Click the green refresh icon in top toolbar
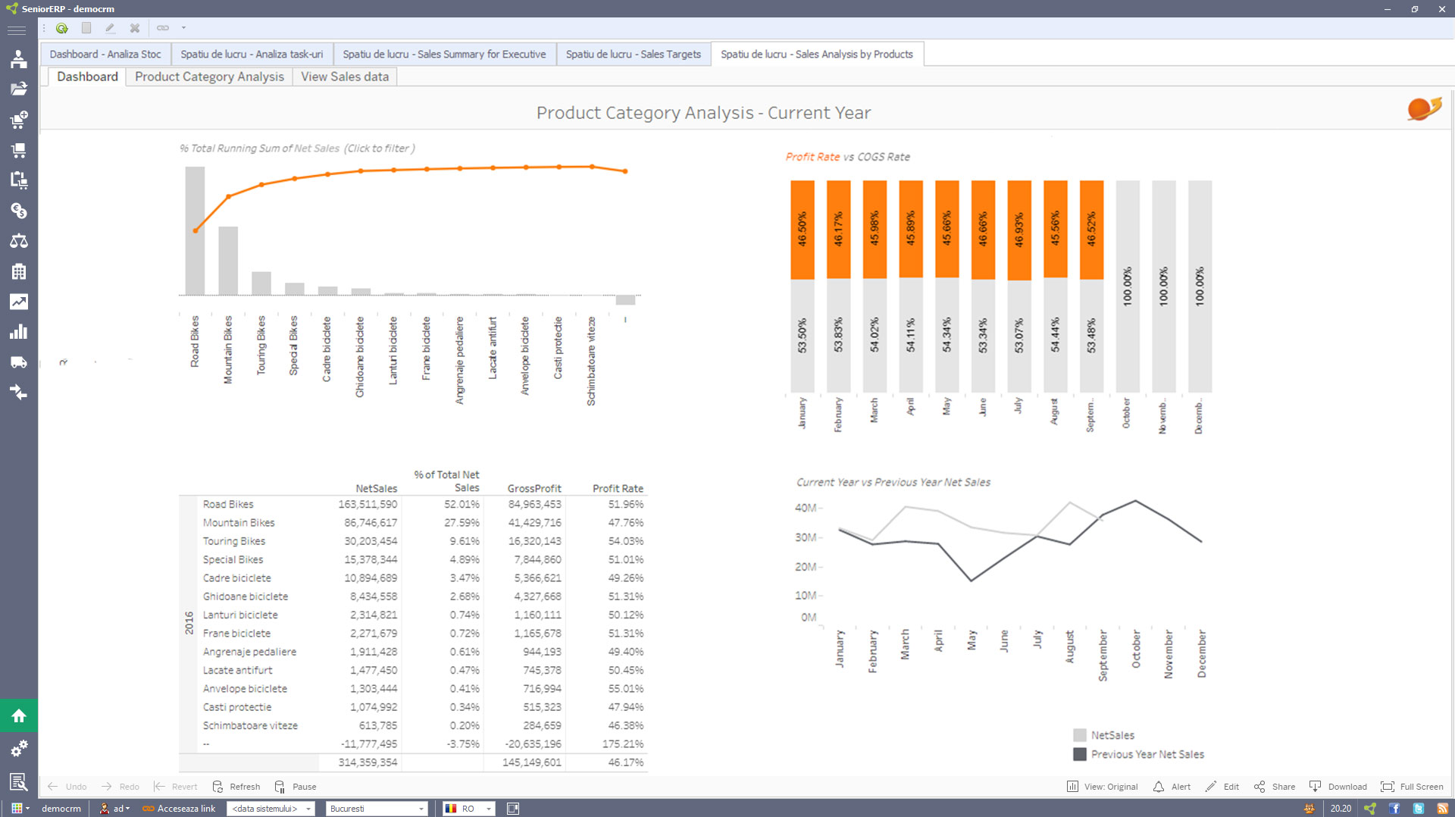This screenshot has width=1455, height=817. [x=62, y=28]
